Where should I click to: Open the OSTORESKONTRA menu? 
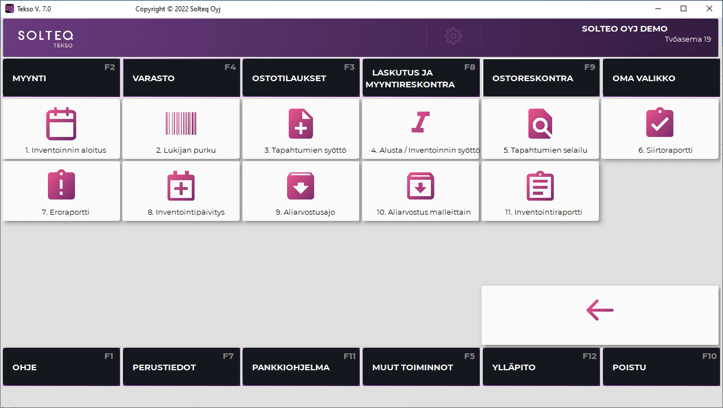(x=541, y=78)
